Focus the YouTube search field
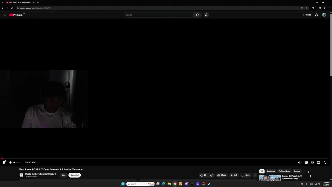 (x=158, y=15)
